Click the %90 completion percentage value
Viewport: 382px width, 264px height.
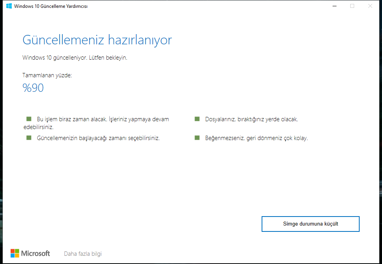tap(33, 88)
